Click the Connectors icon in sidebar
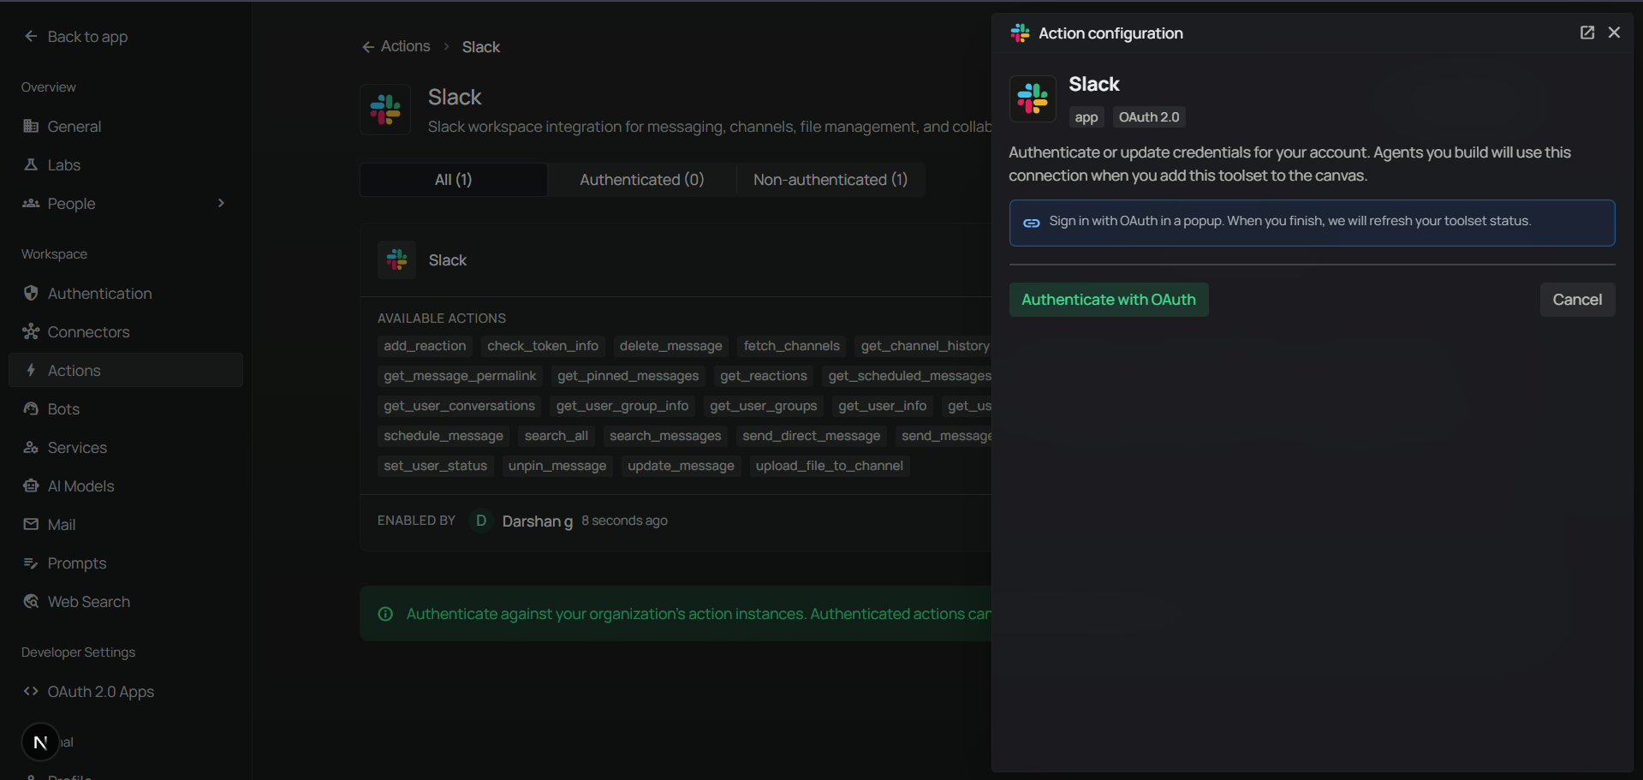Viewport: 1643px width, 780px height. pos(31,331)
